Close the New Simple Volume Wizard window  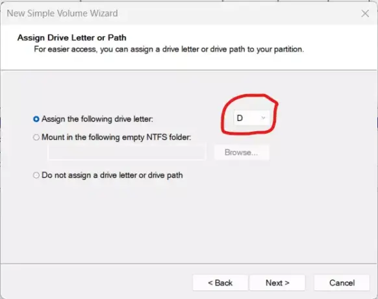click(x=365, y=14)
